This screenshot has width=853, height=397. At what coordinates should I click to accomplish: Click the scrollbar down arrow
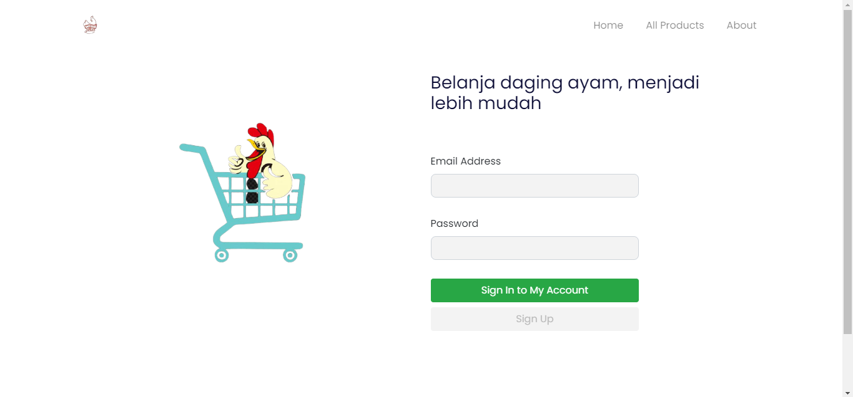847,392
